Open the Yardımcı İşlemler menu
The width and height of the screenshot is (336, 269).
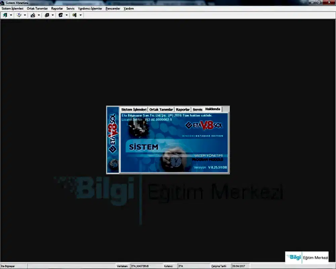[x=90, y=8]
